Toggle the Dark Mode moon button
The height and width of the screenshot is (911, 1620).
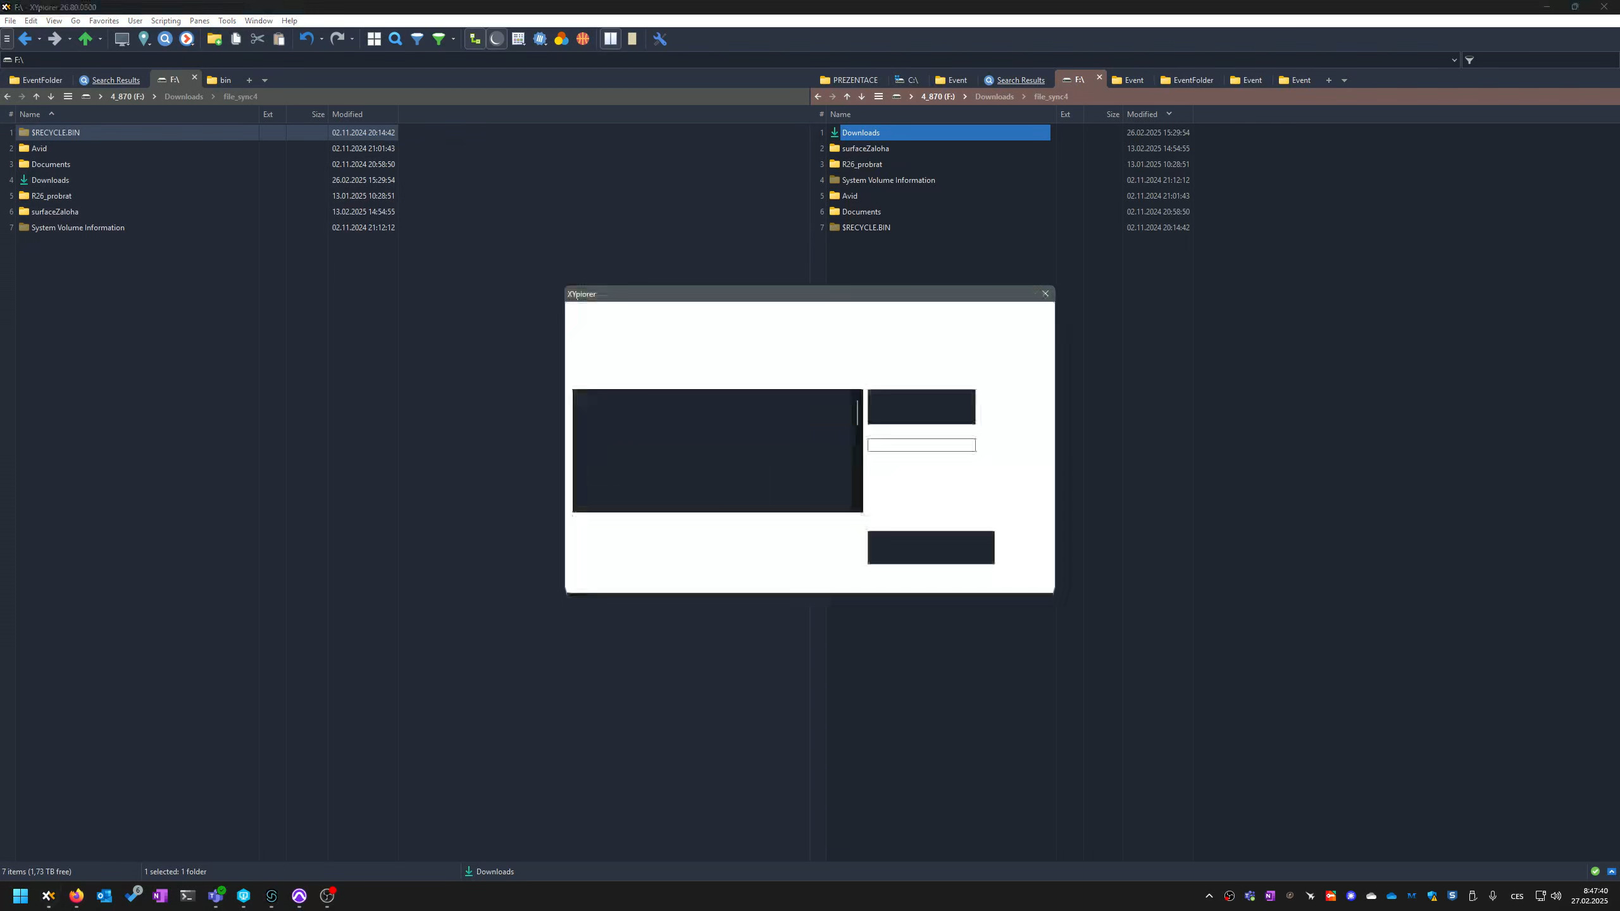point(497,39)
